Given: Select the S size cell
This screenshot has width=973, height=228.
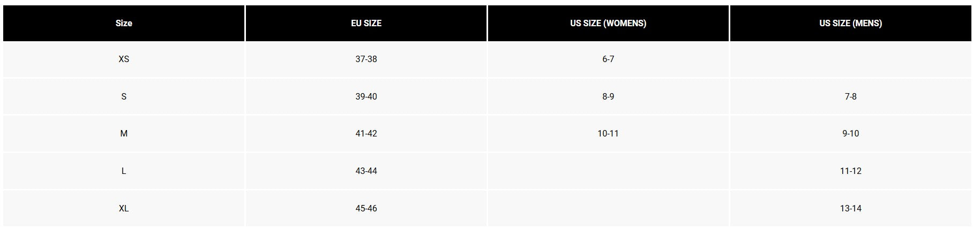Looking at the screenshot, I should (124, 96).
